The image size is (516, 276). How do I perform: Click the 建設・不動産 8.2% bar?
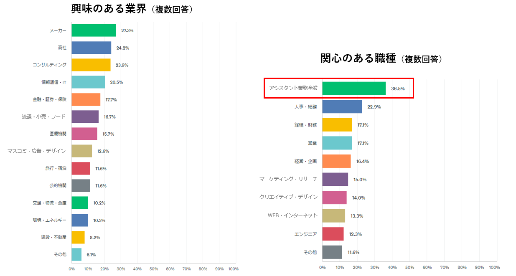tap(78, 237)
